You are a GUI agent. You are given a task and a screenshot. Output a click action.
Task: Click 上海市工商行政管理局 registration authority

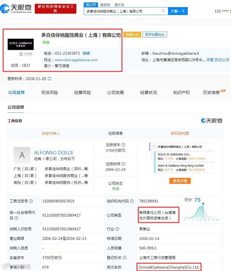click(x=157, y=258)
